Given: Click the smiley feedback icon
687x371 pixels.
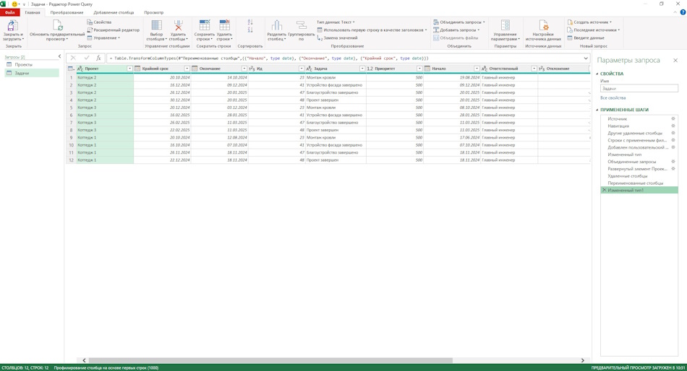Looking at the screenshot, I should click(14, 4).
